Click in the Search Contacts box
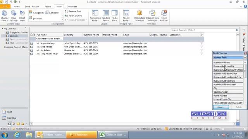This screenshot has height=139, width=248. [x=203, y=30]
